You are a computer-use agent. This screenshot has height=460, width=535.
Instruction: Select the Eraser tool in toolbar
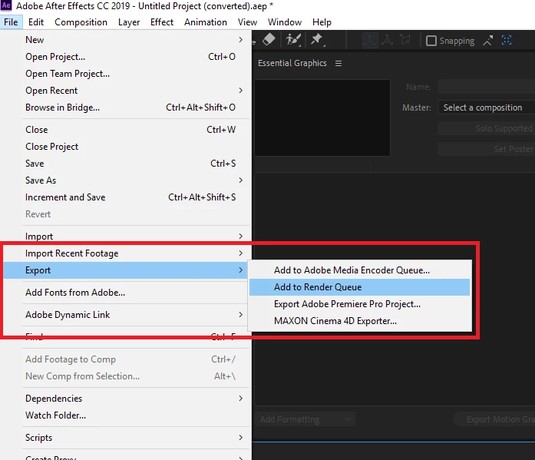tap(269, 40)
